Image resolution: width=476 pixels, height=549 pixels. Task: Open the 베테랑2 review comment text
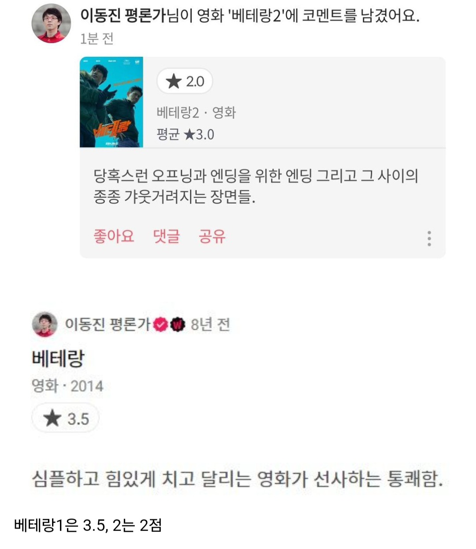click(256, 186)
